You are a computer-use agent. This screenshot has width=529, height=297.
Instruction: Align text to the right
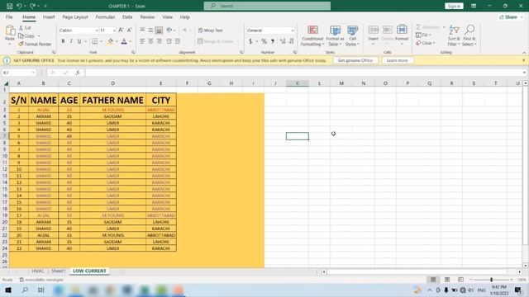[159, 41]
